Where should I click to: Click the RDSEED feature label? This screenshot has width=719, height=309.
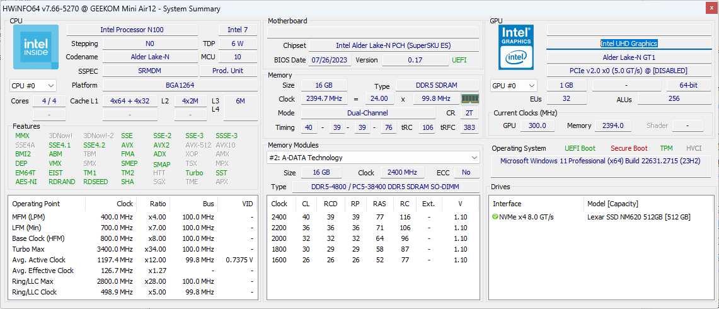[96, 182]
